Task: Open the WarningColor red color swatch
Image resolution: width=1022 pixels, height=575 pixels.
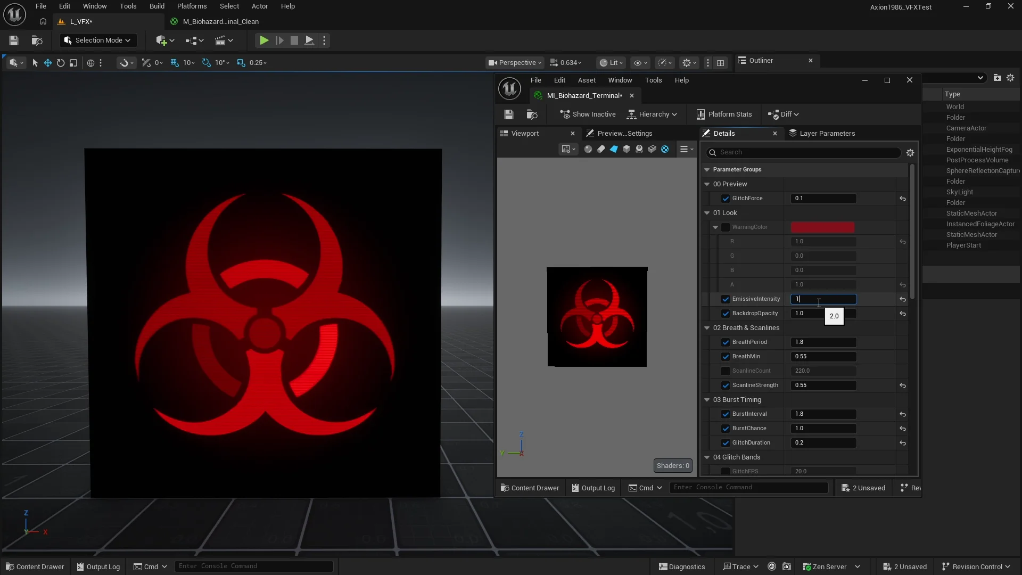Action: click(x=822, y=227)
